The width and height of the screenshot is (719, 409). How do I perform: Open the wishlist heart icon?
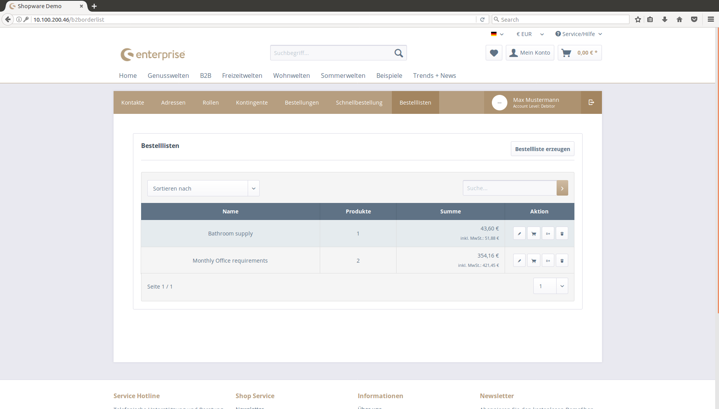[x=494, y=53]
